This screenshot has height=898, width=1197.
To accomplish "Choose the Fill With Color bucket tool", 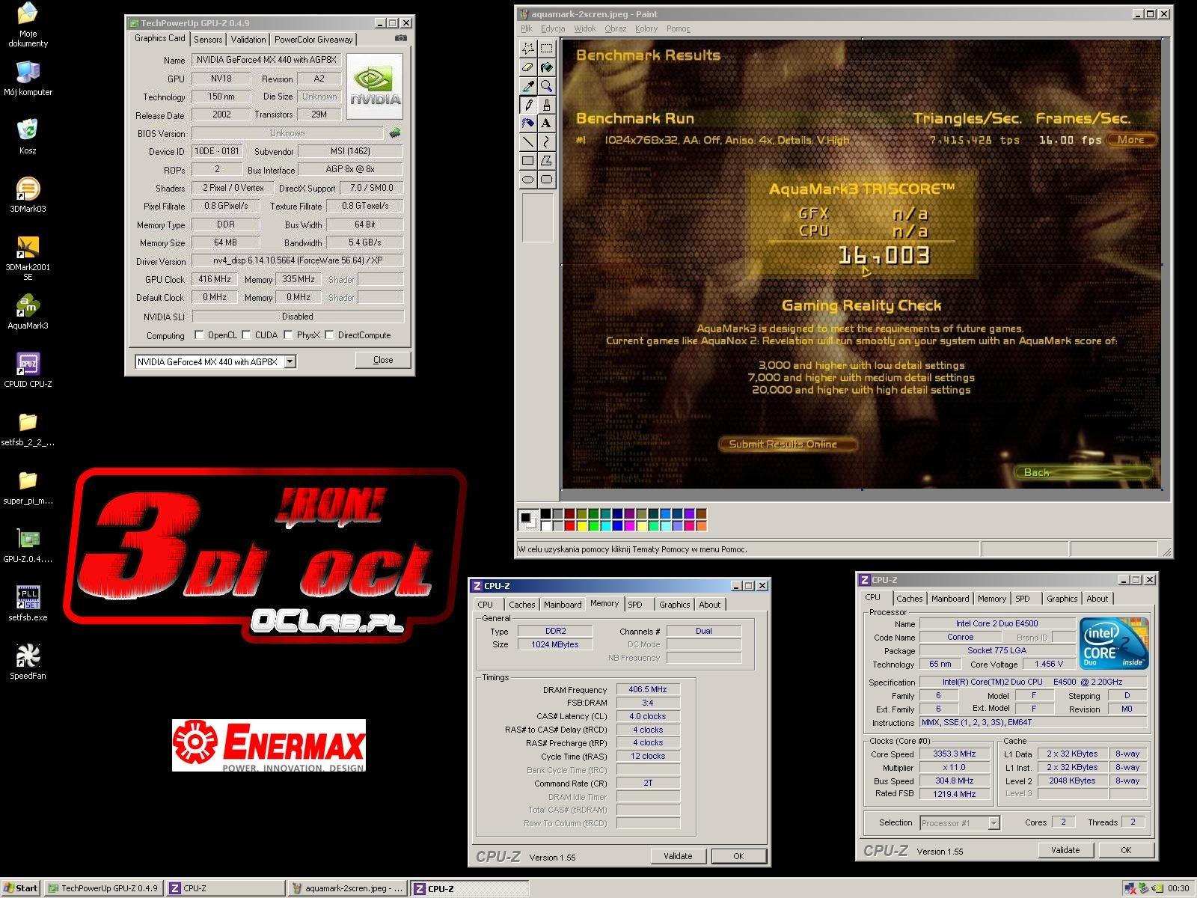I will point(547,67).
